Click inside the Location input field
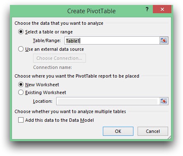 coord(108,101)
